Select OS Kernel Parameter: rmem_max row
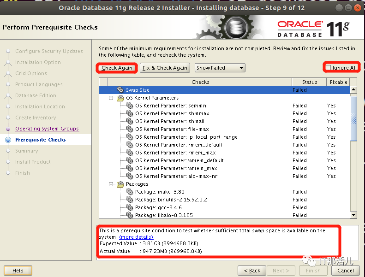 pyautogui.click(x=224, y=153)
